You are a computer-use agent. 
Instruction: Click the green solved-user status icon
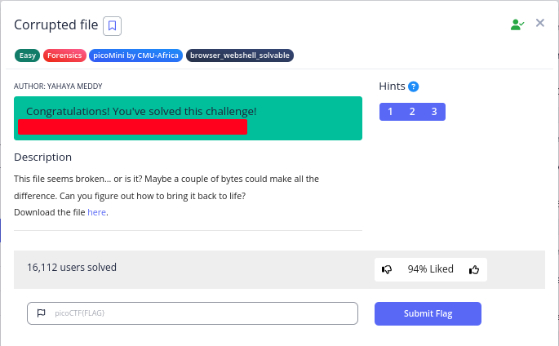click(517, 24)
